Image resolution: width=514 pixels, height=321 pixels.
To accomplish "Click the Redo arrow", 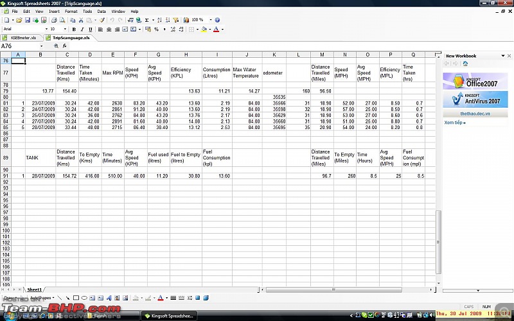I will 120,21.
